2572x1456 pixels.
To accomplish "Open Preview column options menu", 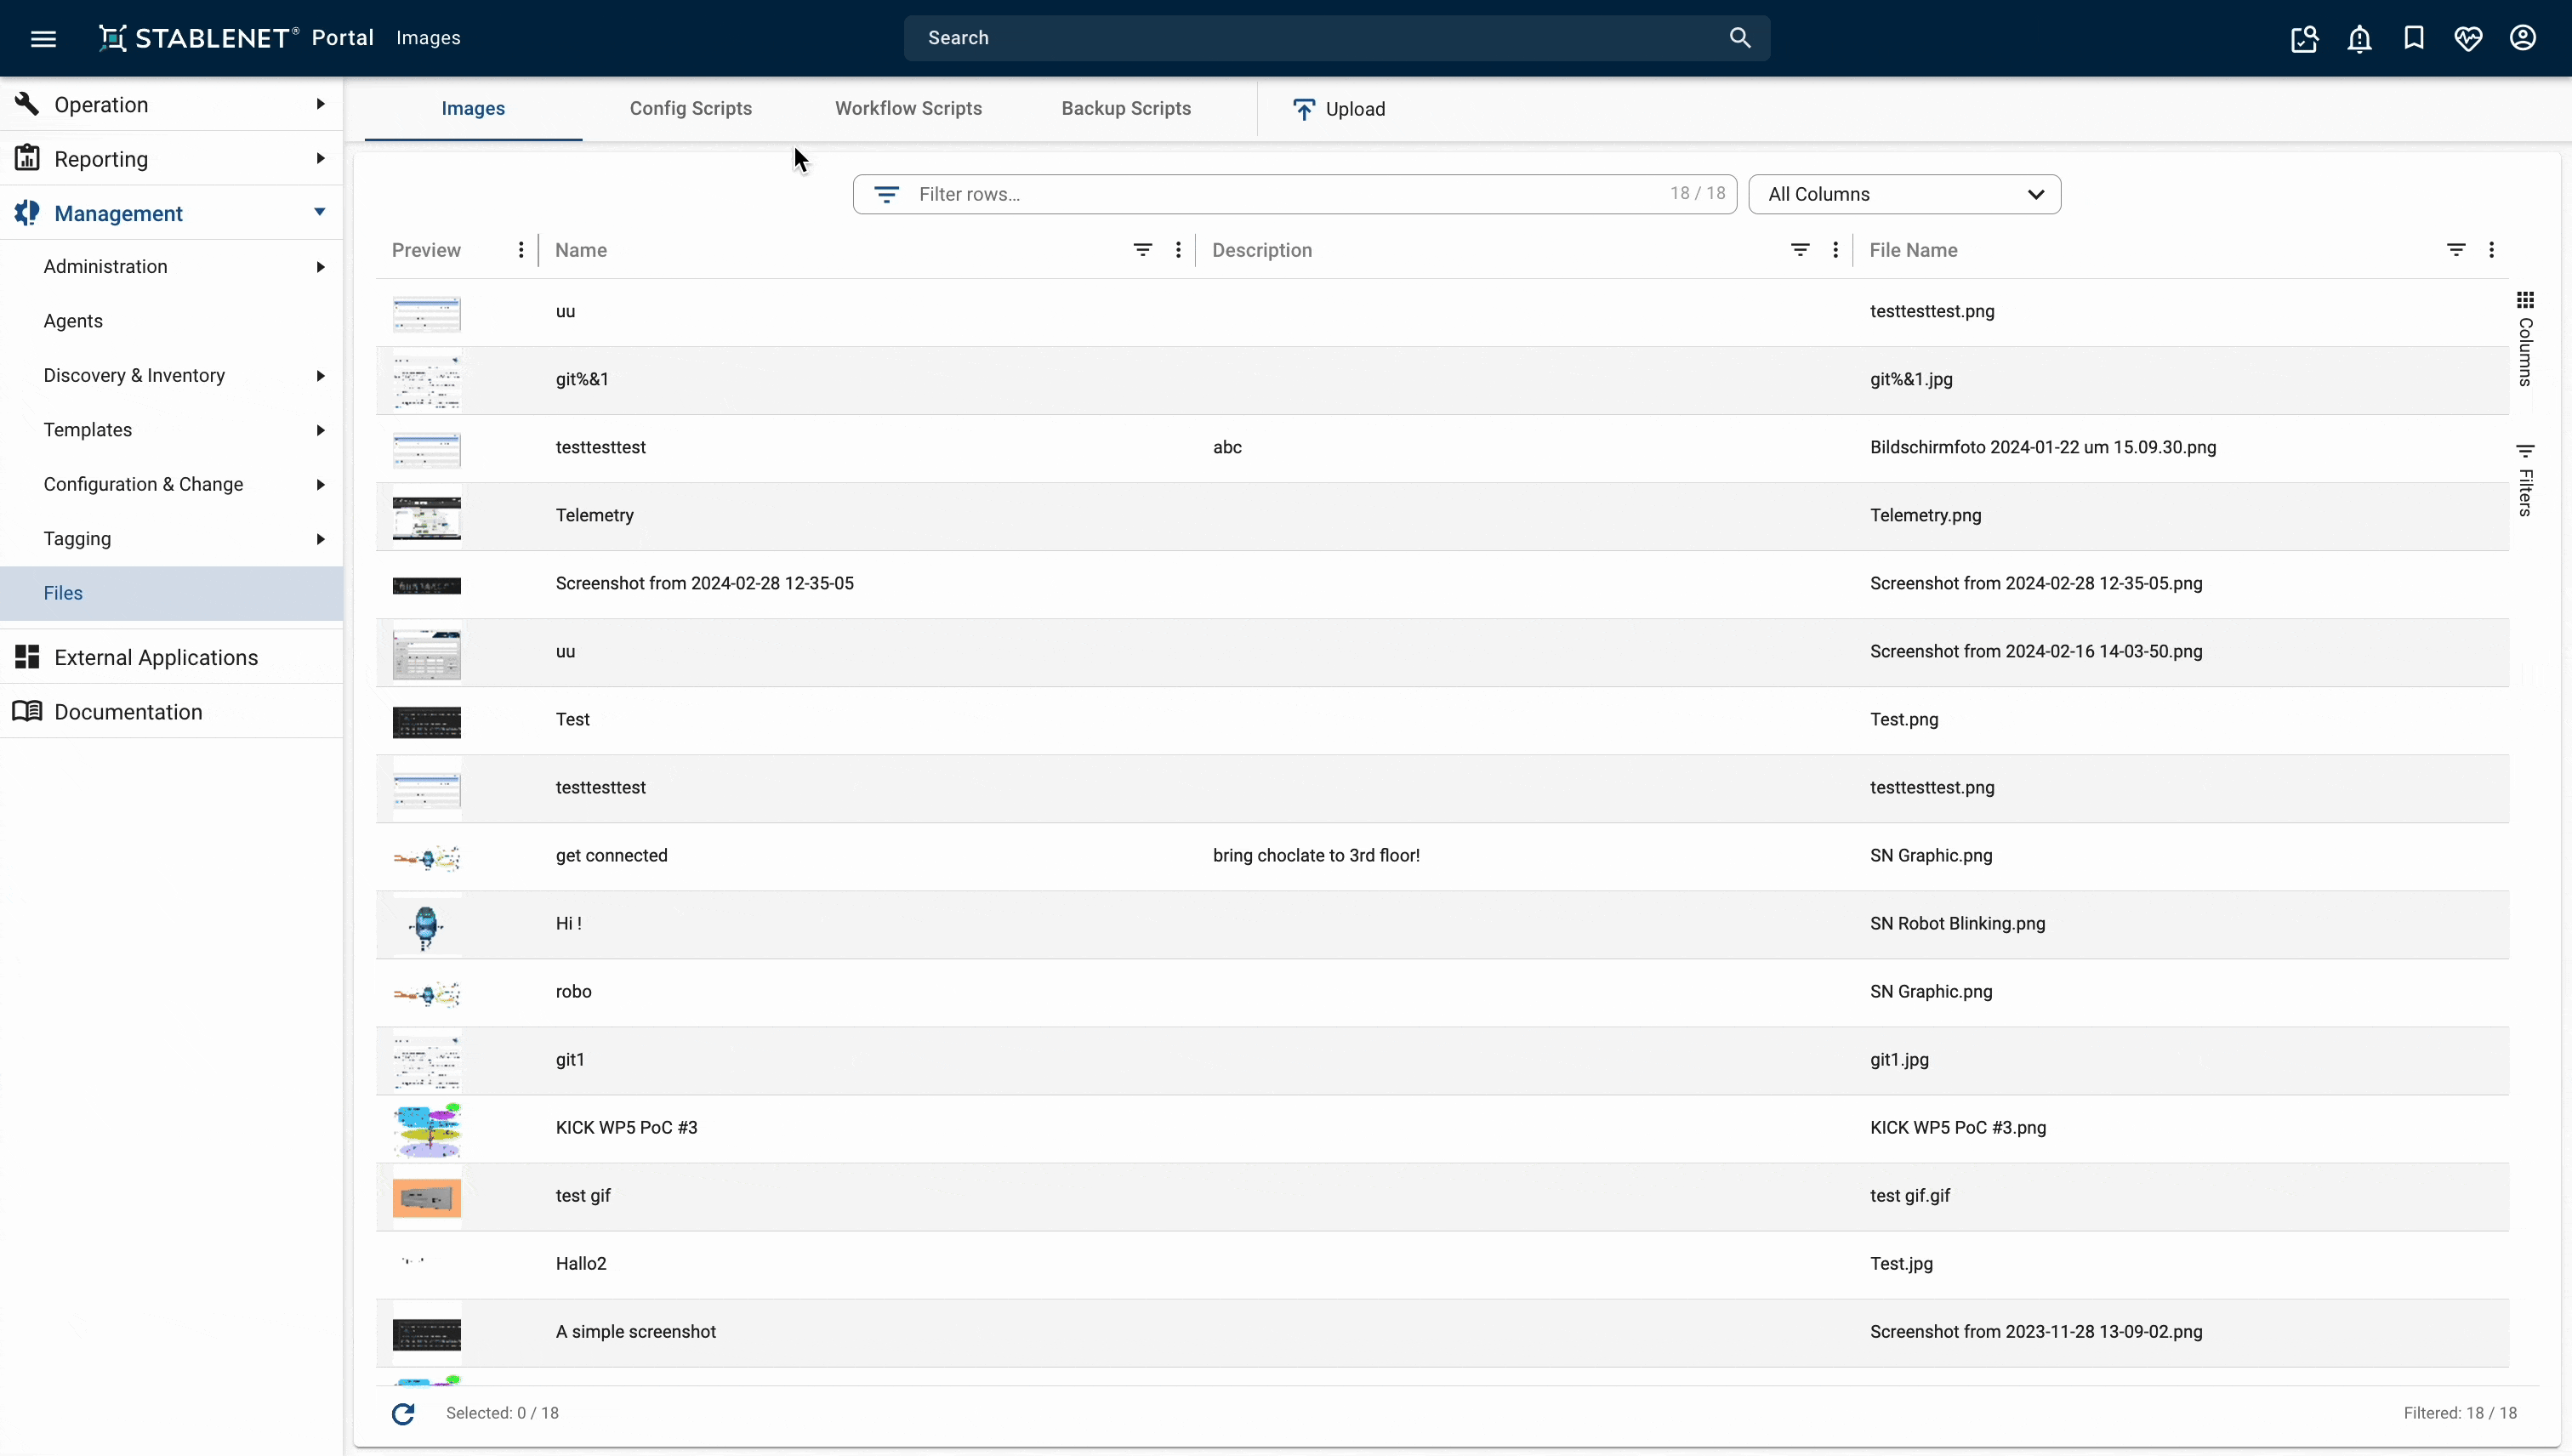I will pos(521,250).
